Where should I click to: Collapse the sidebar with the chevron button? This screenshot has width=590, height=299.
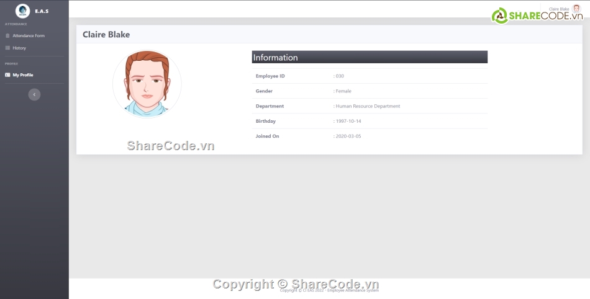click(35, 94)
